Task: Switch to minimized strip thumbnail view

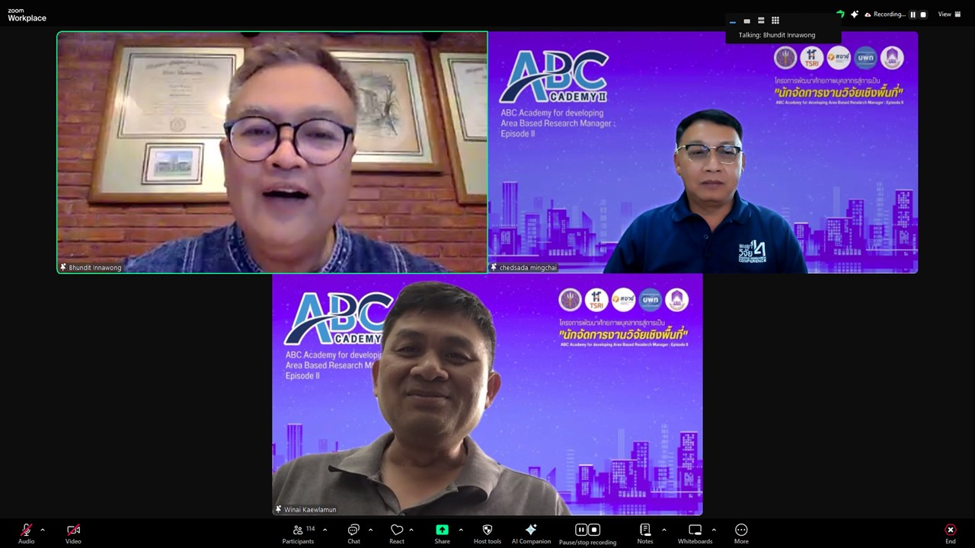Action: coord(733,21)
